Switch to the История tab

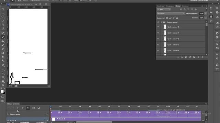pyautogui.click(x=185, y=6)
